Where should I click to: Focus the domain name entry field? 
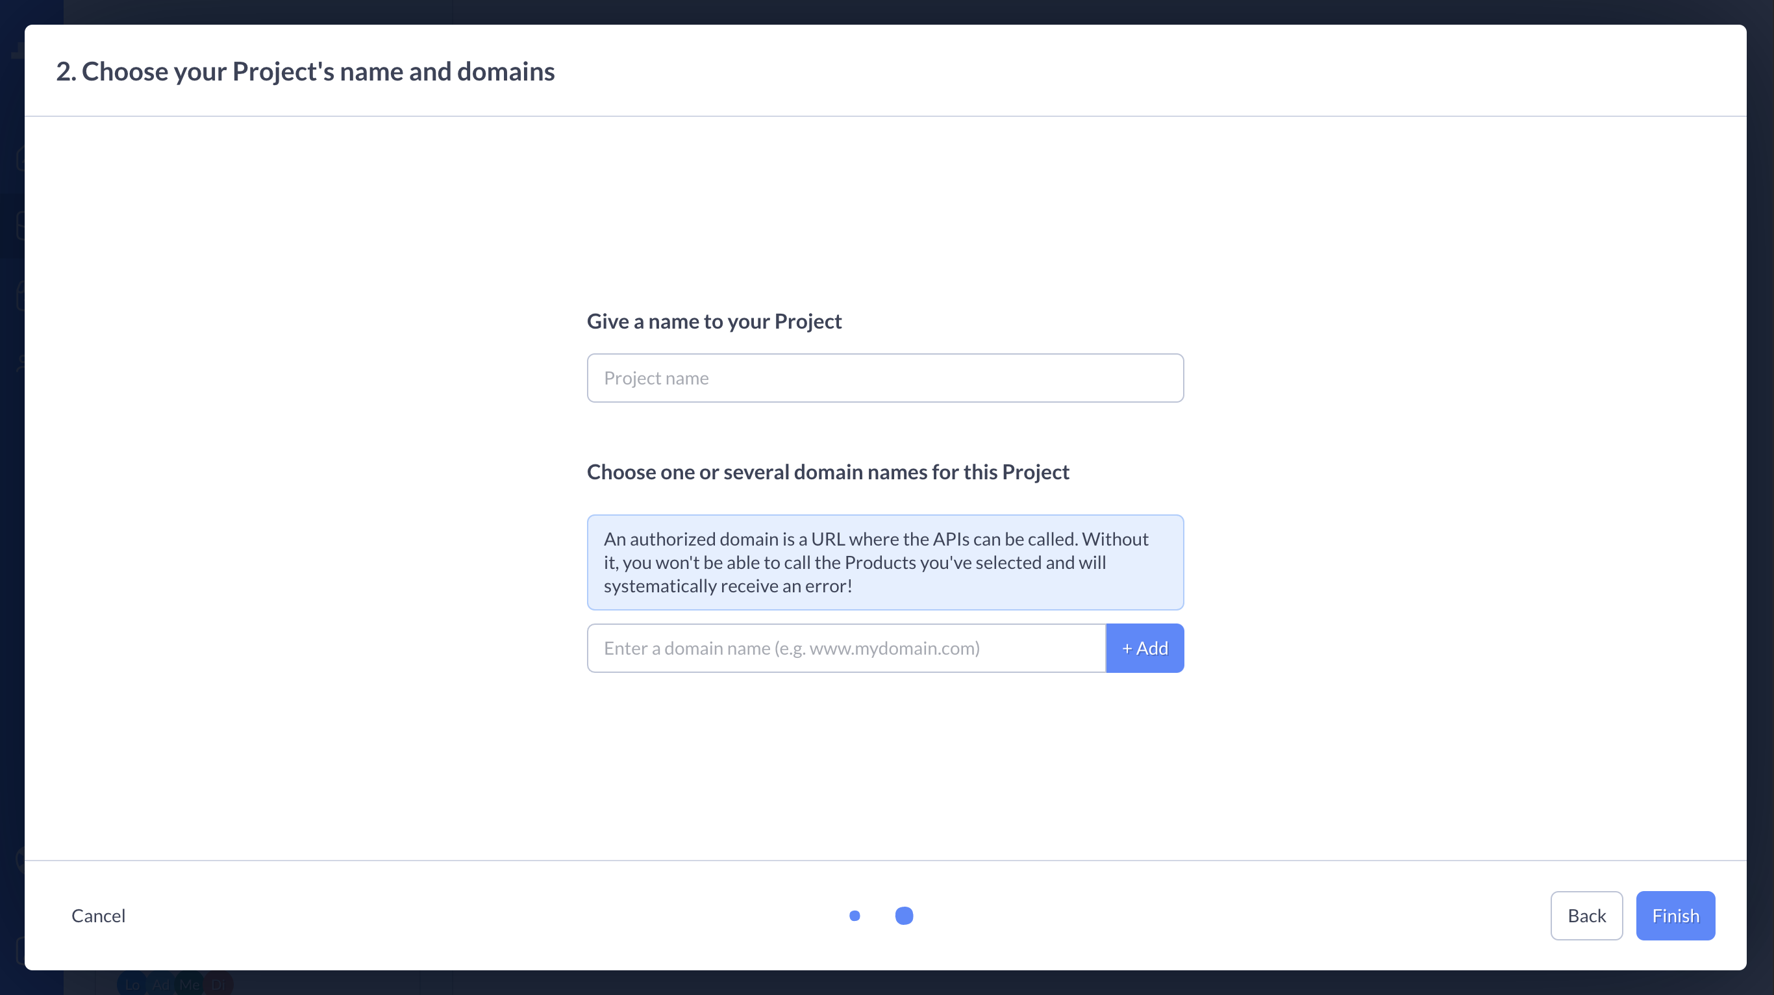click(x=845, y=648)
